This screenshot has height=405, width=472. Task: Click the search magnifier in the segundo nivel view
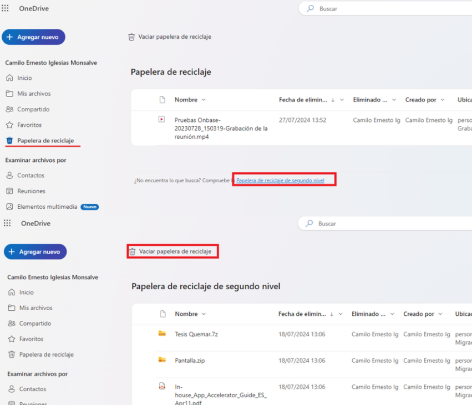tap(309, 223)
